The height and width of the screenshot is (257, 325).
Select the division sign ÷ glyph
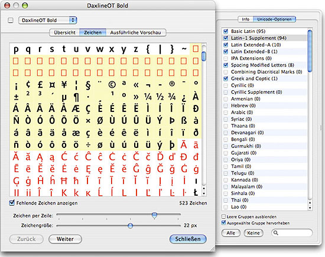(88, 145)
